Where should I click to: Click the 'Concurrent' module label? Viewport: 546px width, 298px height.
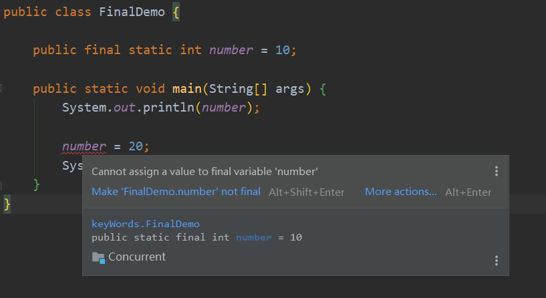point(137,257)
